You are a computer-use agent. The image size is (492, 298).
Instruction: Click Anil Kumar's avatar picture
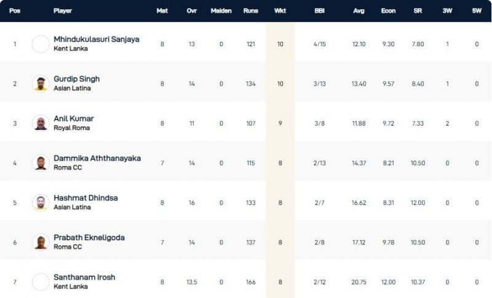coord(41,123)
